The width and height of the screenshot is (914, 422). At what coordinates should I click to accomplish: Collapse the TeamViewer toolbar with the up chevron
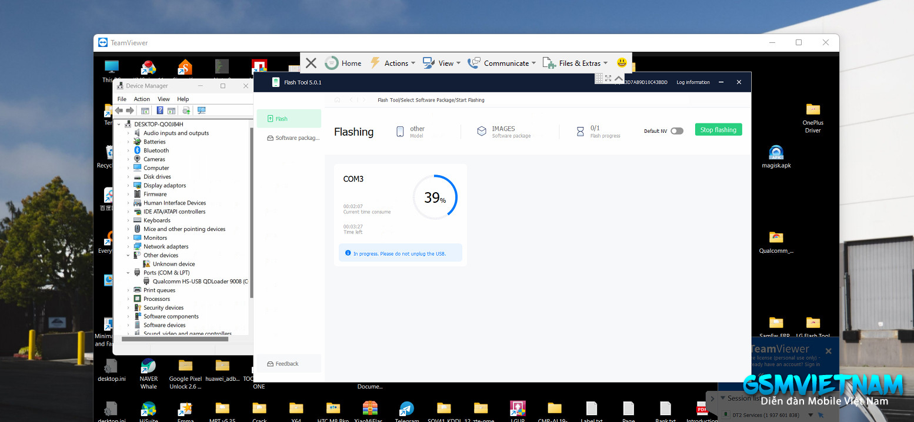(619, 78)
